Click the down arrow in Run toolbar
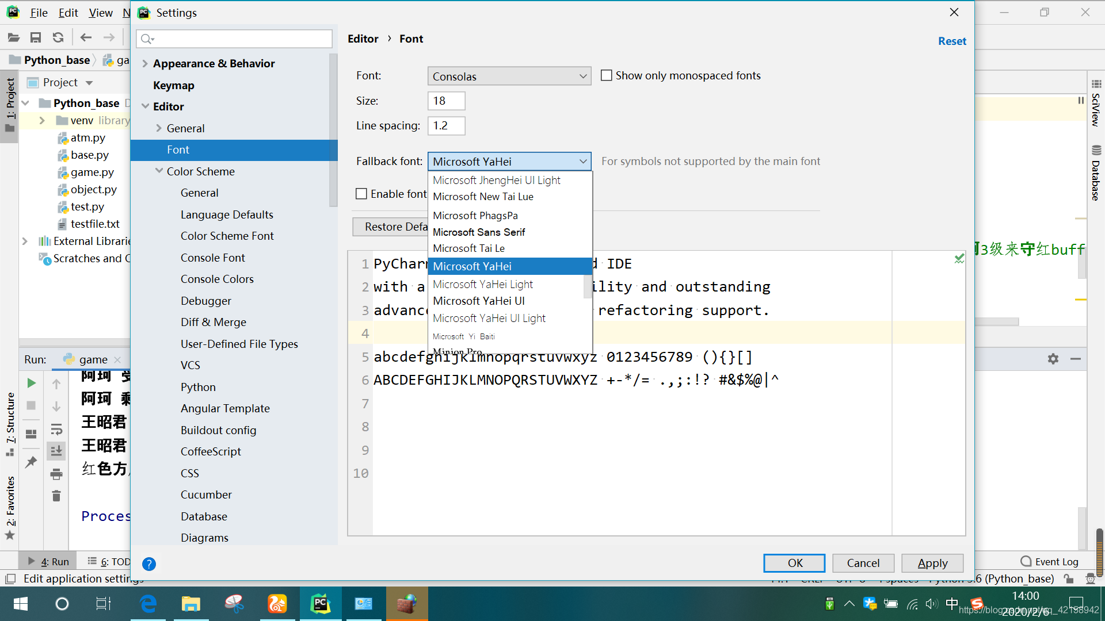The width and height of the screenshot is (1105, 621). 56,407
